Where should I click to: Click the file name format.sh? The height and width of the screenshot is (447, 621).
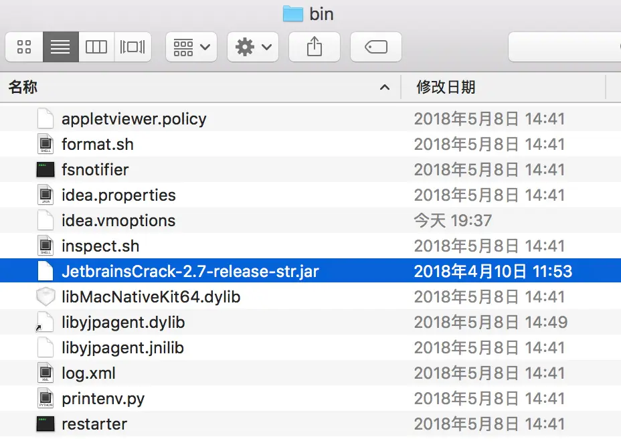[98, 144]
